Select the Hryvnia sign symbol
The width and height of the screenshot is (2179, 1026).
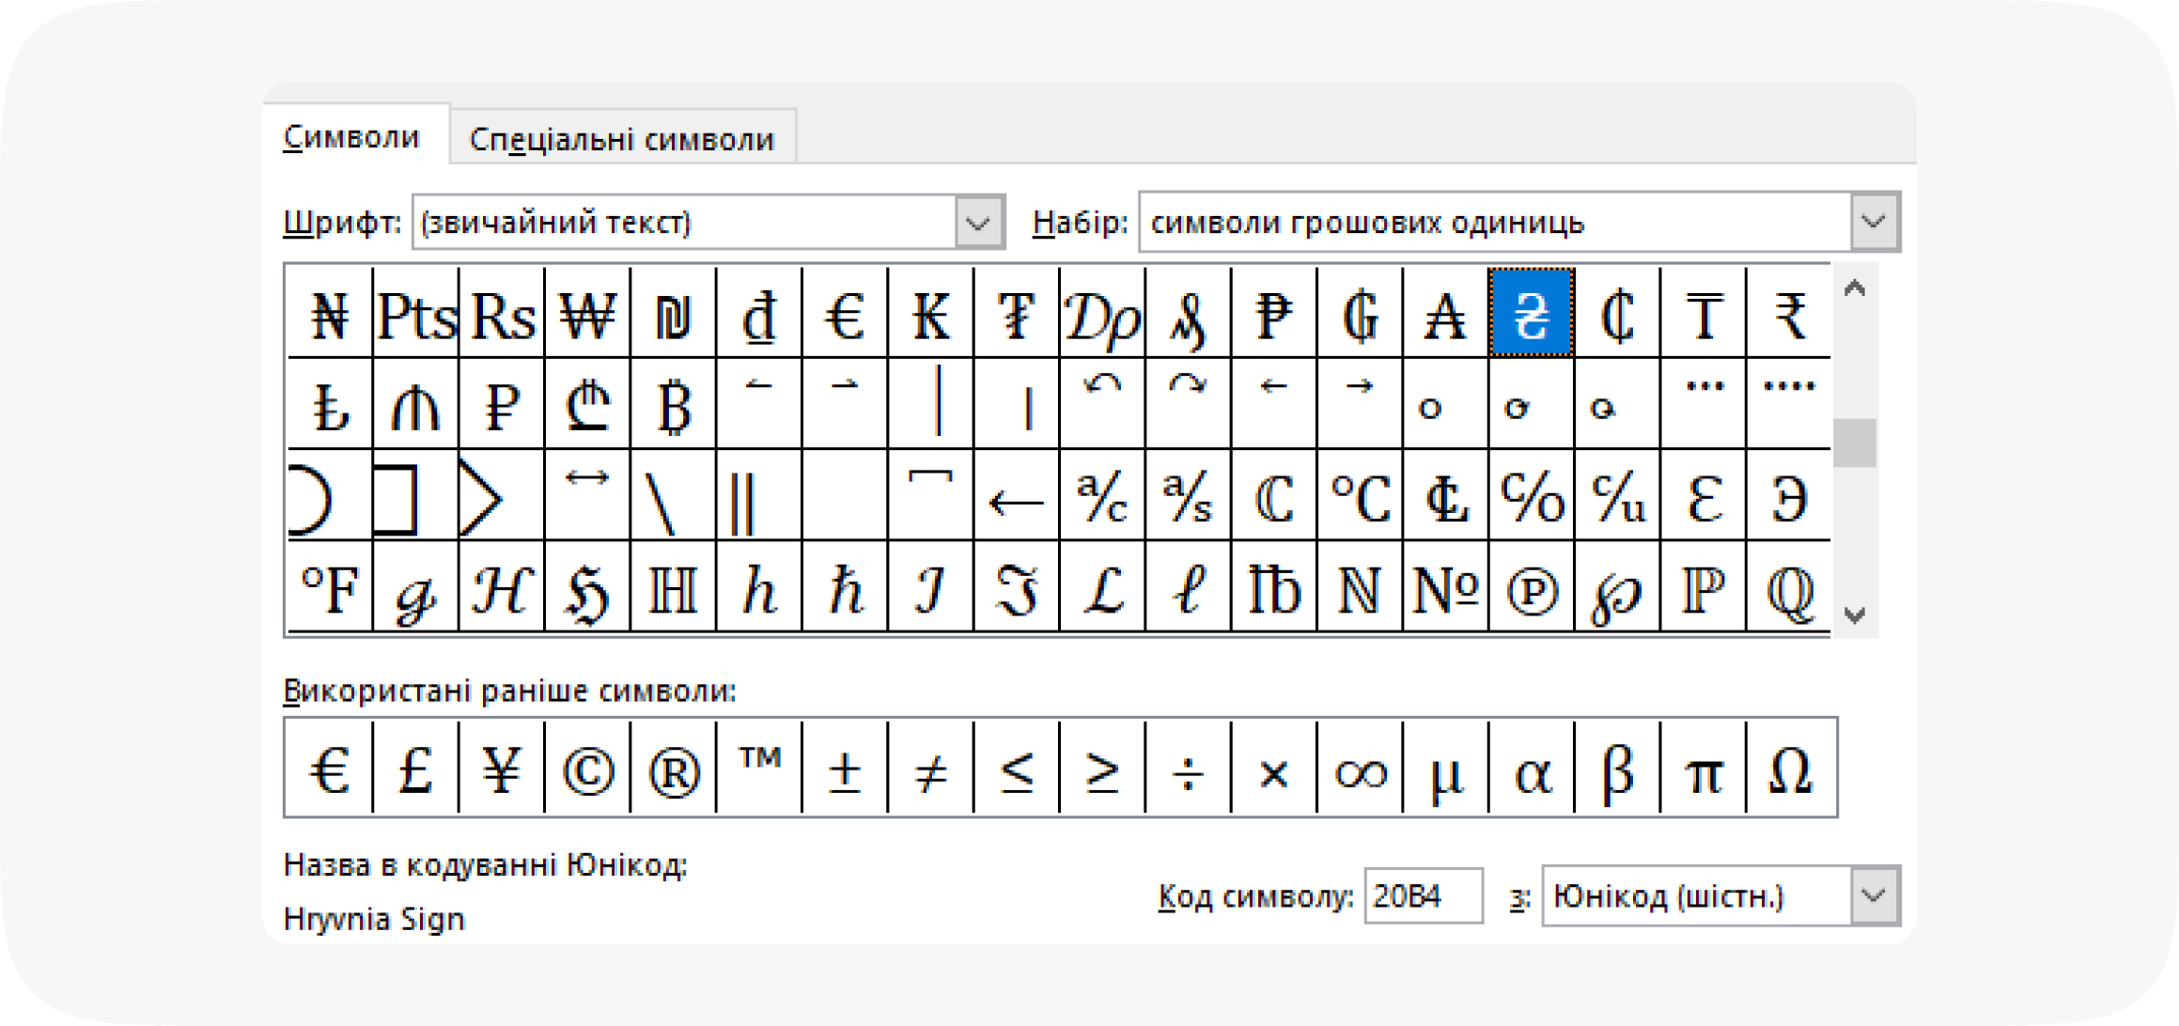(x=1531, y=314)
